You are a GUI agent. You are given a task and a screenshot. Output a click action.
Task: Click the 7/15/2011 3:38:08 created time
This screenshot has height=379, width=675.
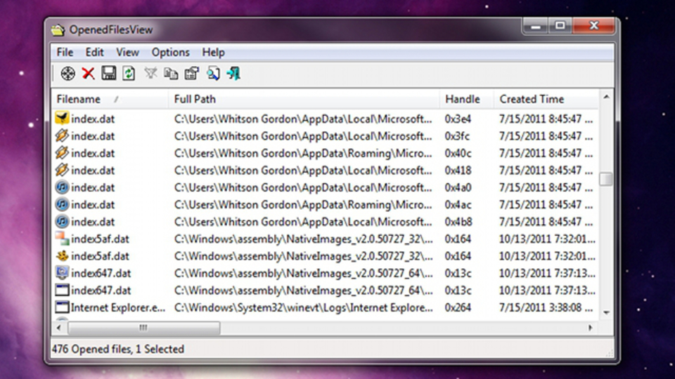[546, 308]
